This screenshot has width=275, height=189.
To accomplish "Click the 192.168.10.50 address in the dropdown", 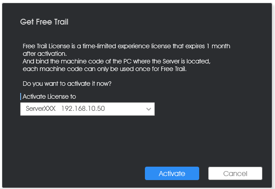I will point(83,109).
